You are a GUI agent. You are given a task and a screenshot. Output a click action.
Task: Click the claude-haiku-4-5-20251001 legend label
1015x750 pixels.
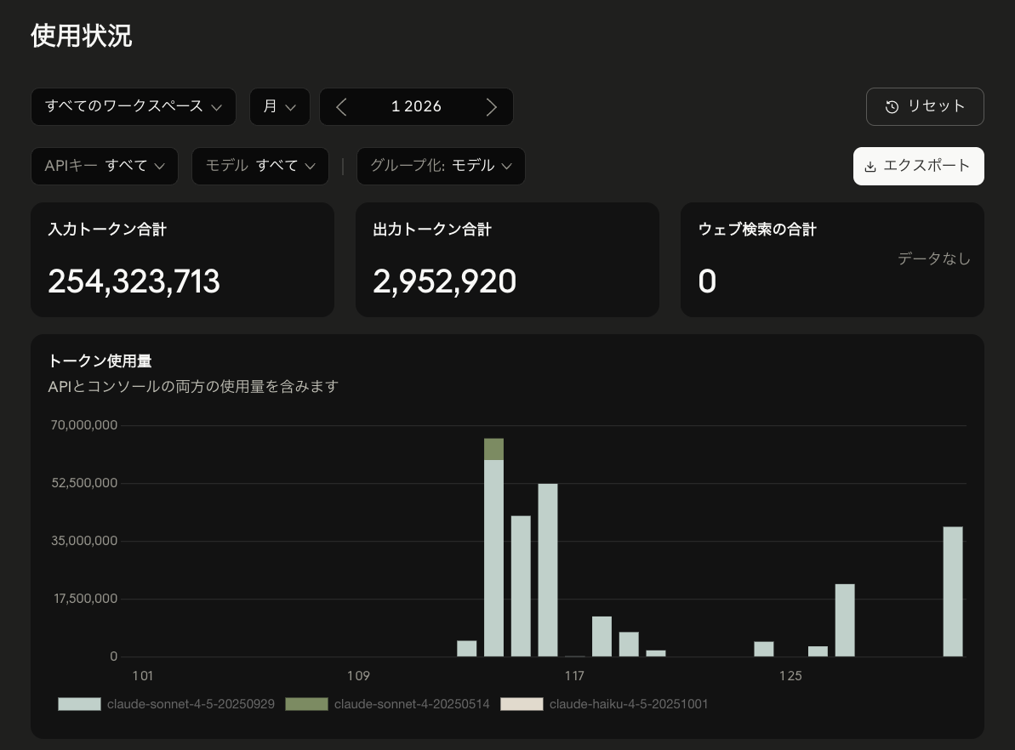629,704
